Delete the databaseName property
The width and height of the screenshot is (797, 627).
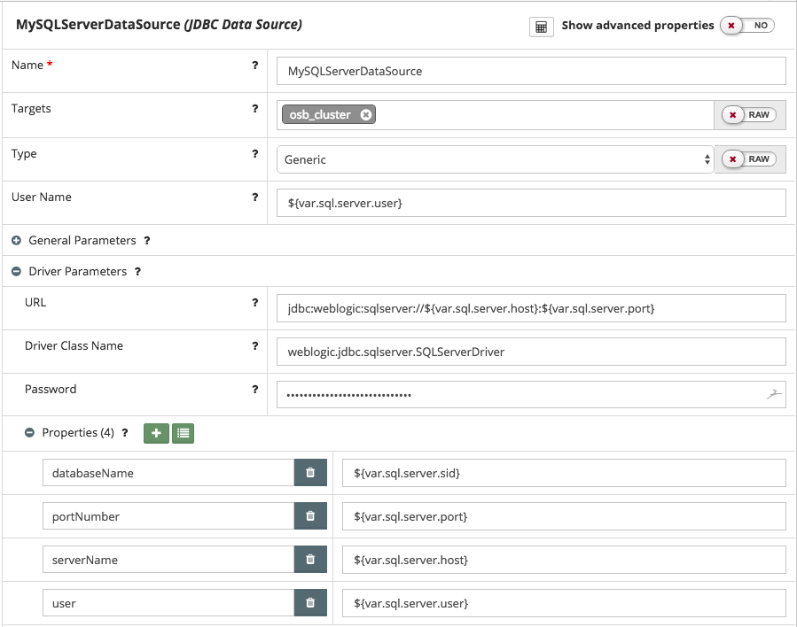tap(310, 473)
